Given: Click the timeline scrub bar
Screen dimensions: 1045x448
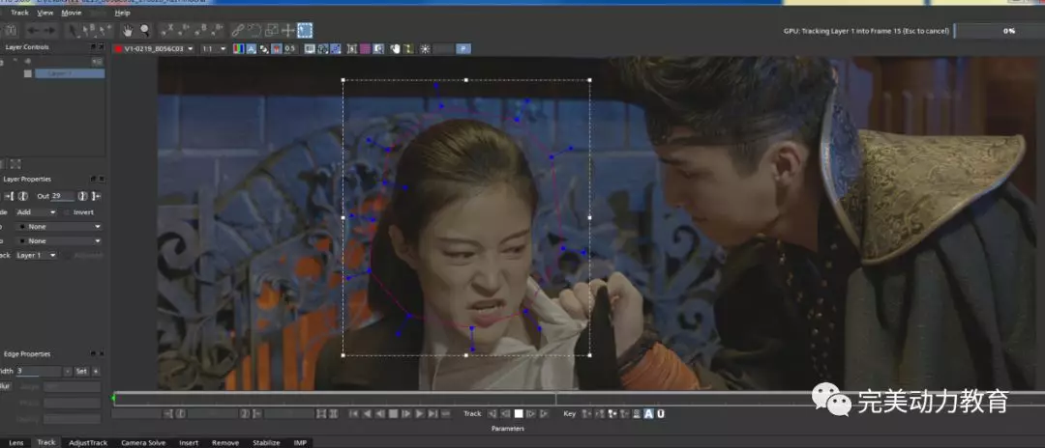Looking at the screenshot, I should point(579,399).
